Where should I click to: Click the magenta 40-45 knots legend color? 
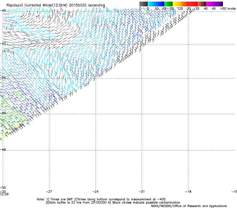tap(210, 4)
